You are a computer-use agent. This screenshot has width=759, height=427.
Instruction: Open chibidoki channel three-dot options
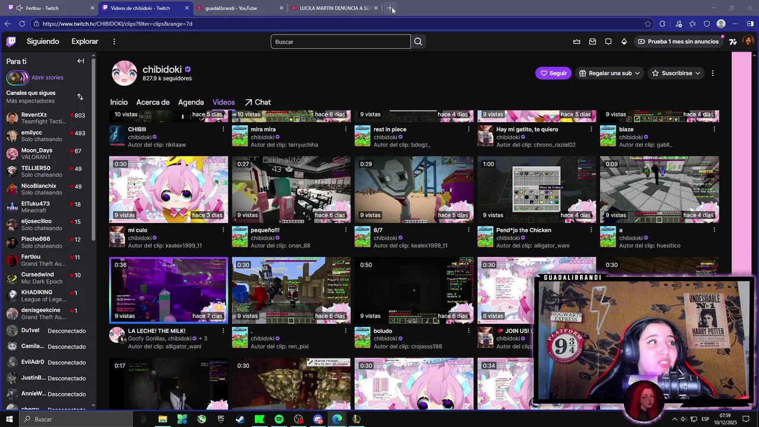coord(713,73)
